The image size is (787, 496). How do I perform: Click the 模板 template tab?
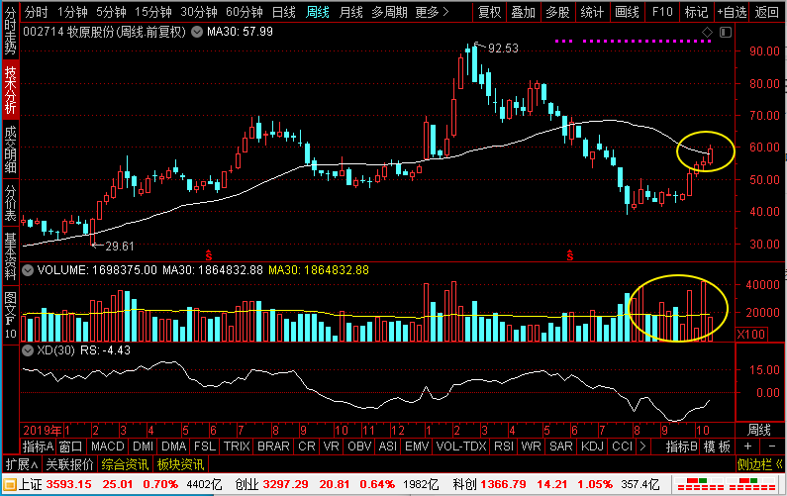tap(717, 446)
